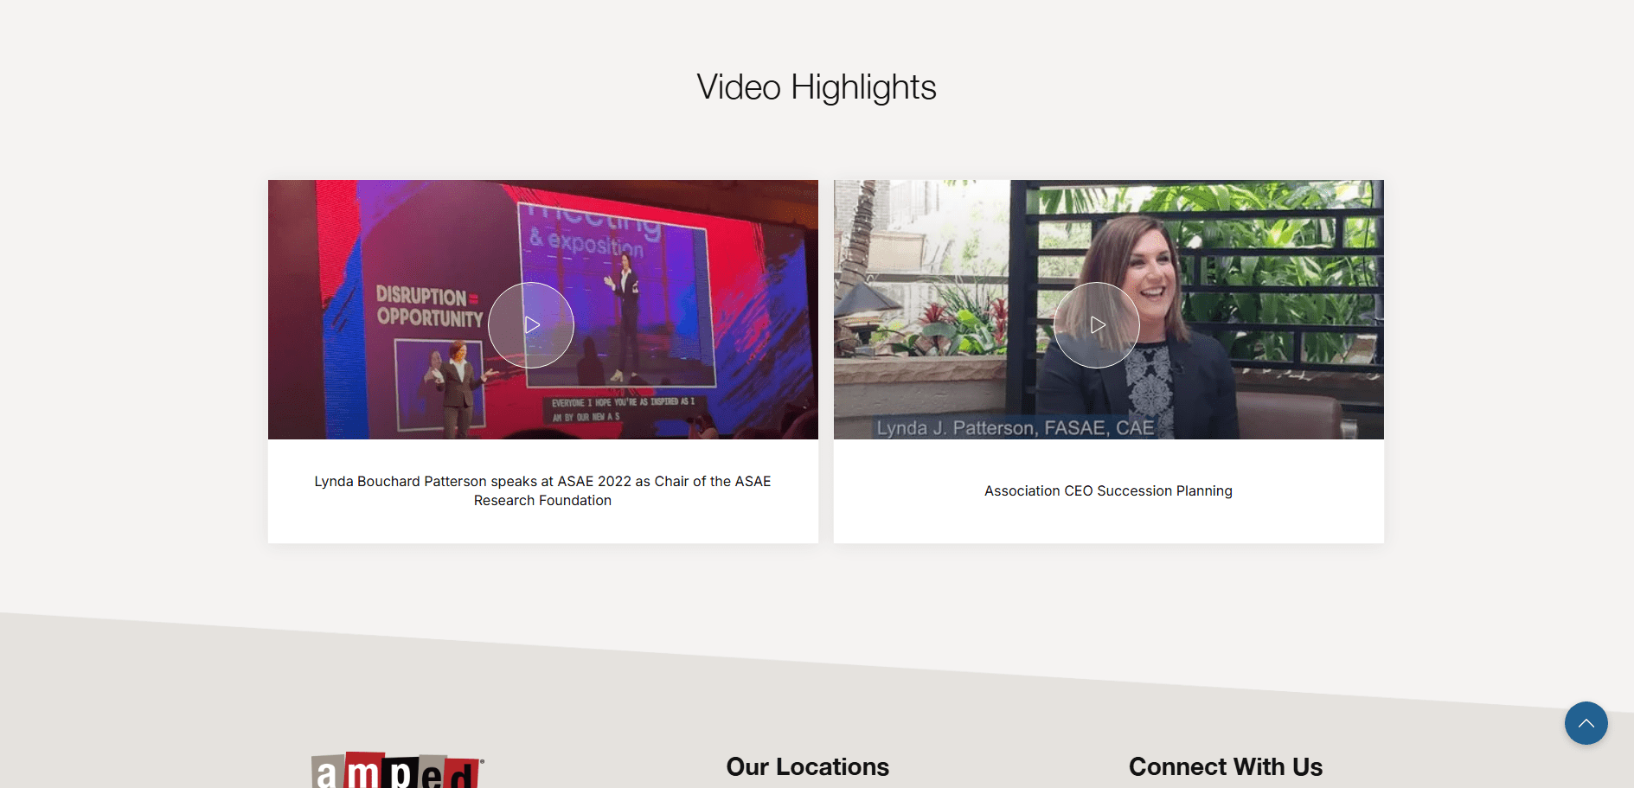Play the ASAE 2022 speech video
1634x788 pixels.
pyautogui.click(x=531, y=325)
